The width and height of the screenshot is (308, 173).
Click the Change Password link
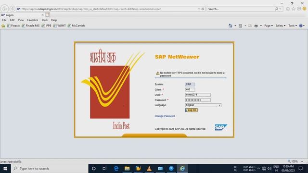(165, 116)
